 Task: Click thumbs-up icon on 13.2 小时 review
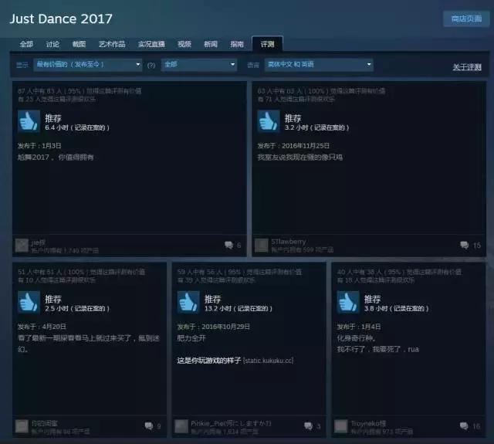(188, 302)
